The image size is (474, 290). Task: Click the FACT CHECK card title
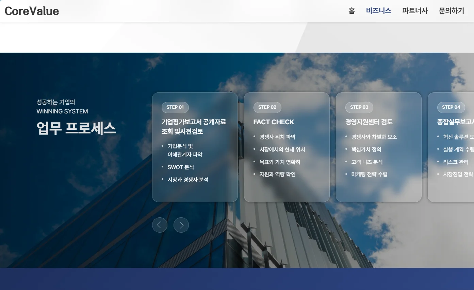(x=274, y=122)
